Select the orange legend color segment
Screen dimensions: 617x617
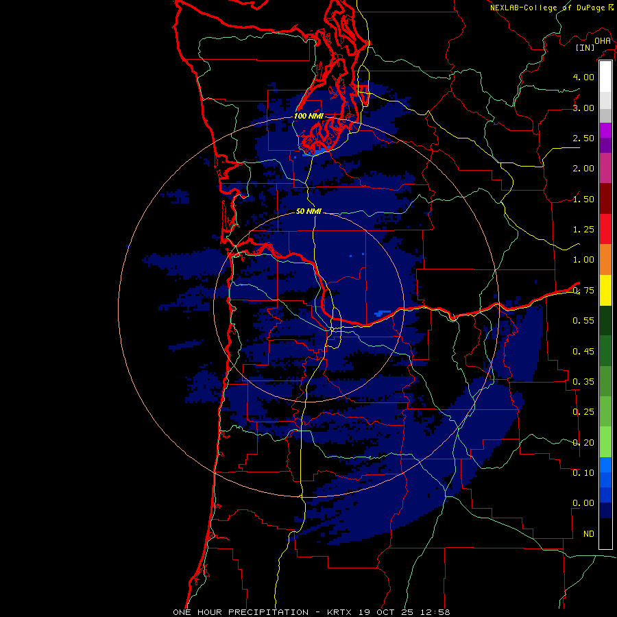pyautogui.click(x=605, y=260)
